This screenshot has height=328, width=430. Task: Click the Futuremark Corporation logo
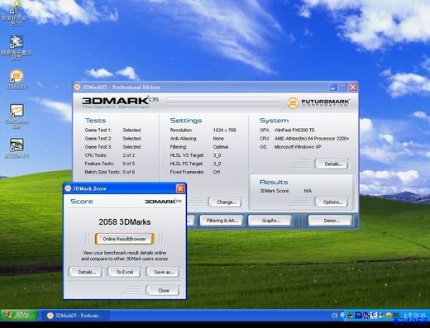pos(318,102)
